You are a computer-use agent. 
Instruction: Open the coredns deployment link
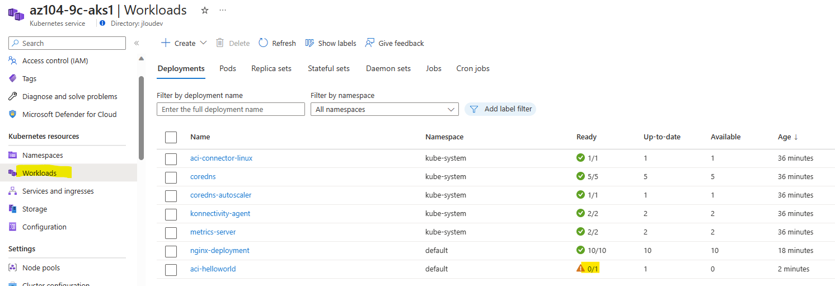pyautogui.click(x=203, y=176)
